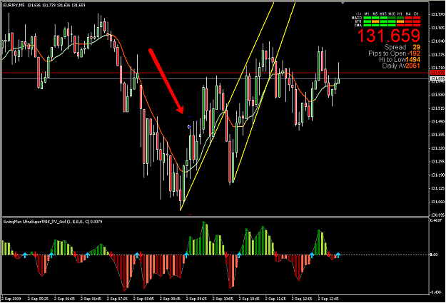The width and height of the screenshot is (446, 303).
Task: Click the STR H1 orange signal cell
Action: tap(400, 21)
